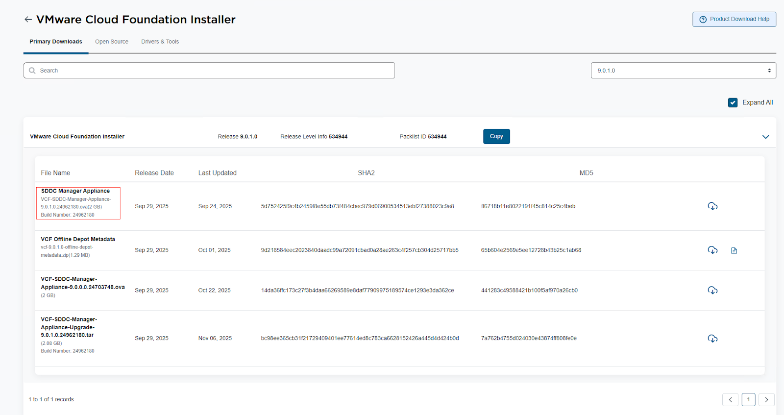
Task: Switch to the Drivers & Tools tab
Action: (160, 42)
